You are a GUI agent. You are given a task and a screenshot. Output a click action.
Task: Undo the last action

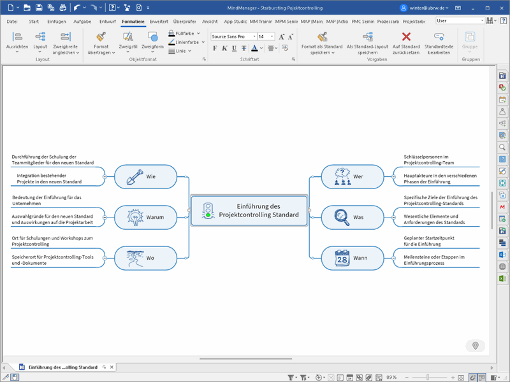pyautogui.click(x=76, y=8)
